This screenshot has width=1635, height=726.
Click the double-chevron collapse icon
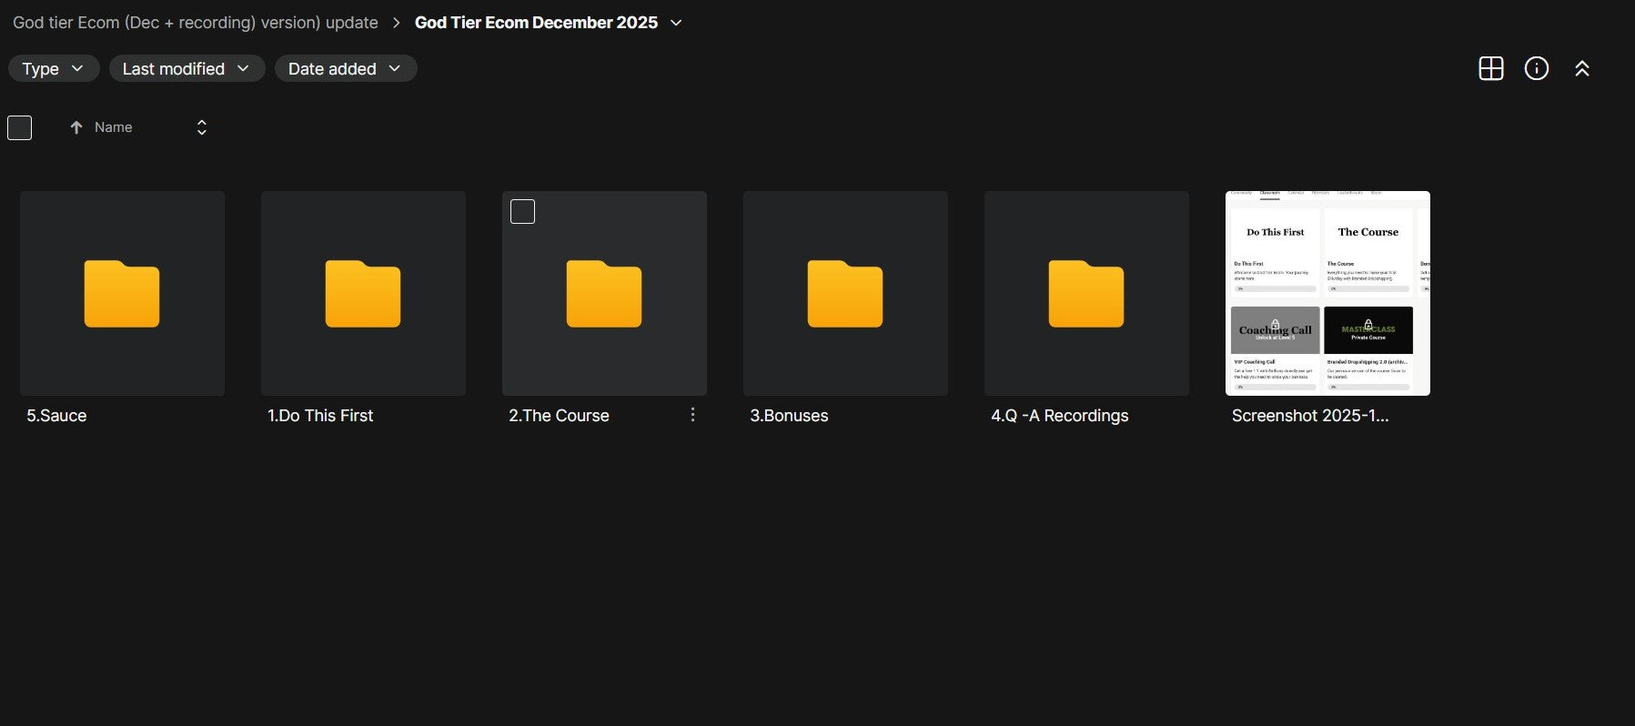pos(1581,68)
